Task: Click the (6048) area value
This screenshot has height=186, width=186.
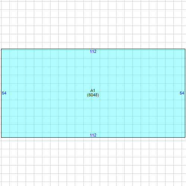Action: [93, 95]
